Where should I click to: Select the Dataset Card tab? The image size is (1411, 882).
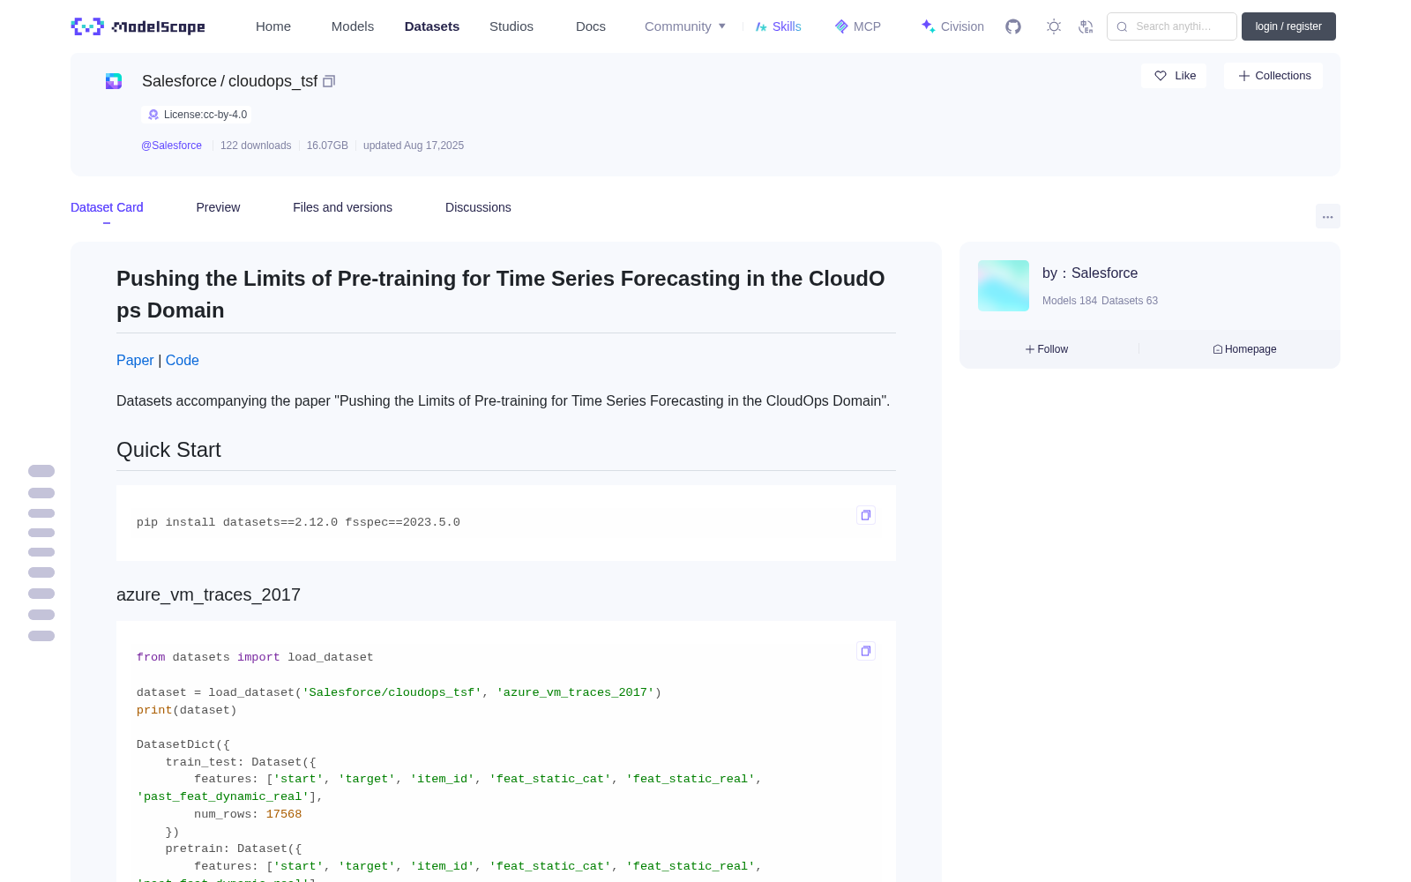point(107,207)
